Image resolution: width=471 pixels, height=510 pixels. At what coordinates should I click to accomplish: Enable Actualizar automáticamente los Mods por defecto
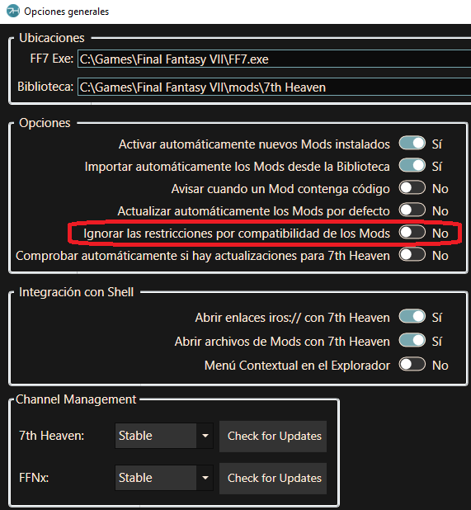[412, 210]
